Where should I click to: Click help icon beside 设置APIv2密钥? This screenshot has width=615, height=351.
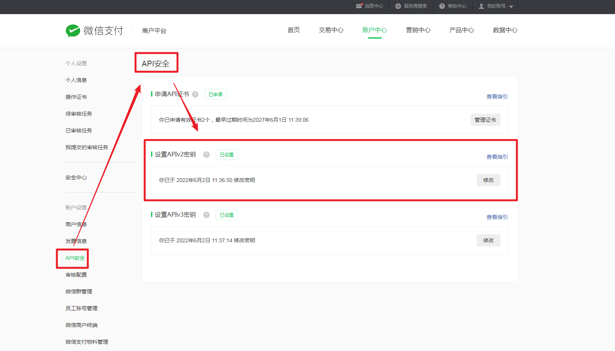pyautogui.click(x=207, y=155)
